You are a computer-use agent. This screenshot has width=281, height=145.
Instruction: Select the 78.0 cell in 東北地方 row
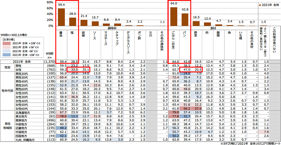[61, 116]
